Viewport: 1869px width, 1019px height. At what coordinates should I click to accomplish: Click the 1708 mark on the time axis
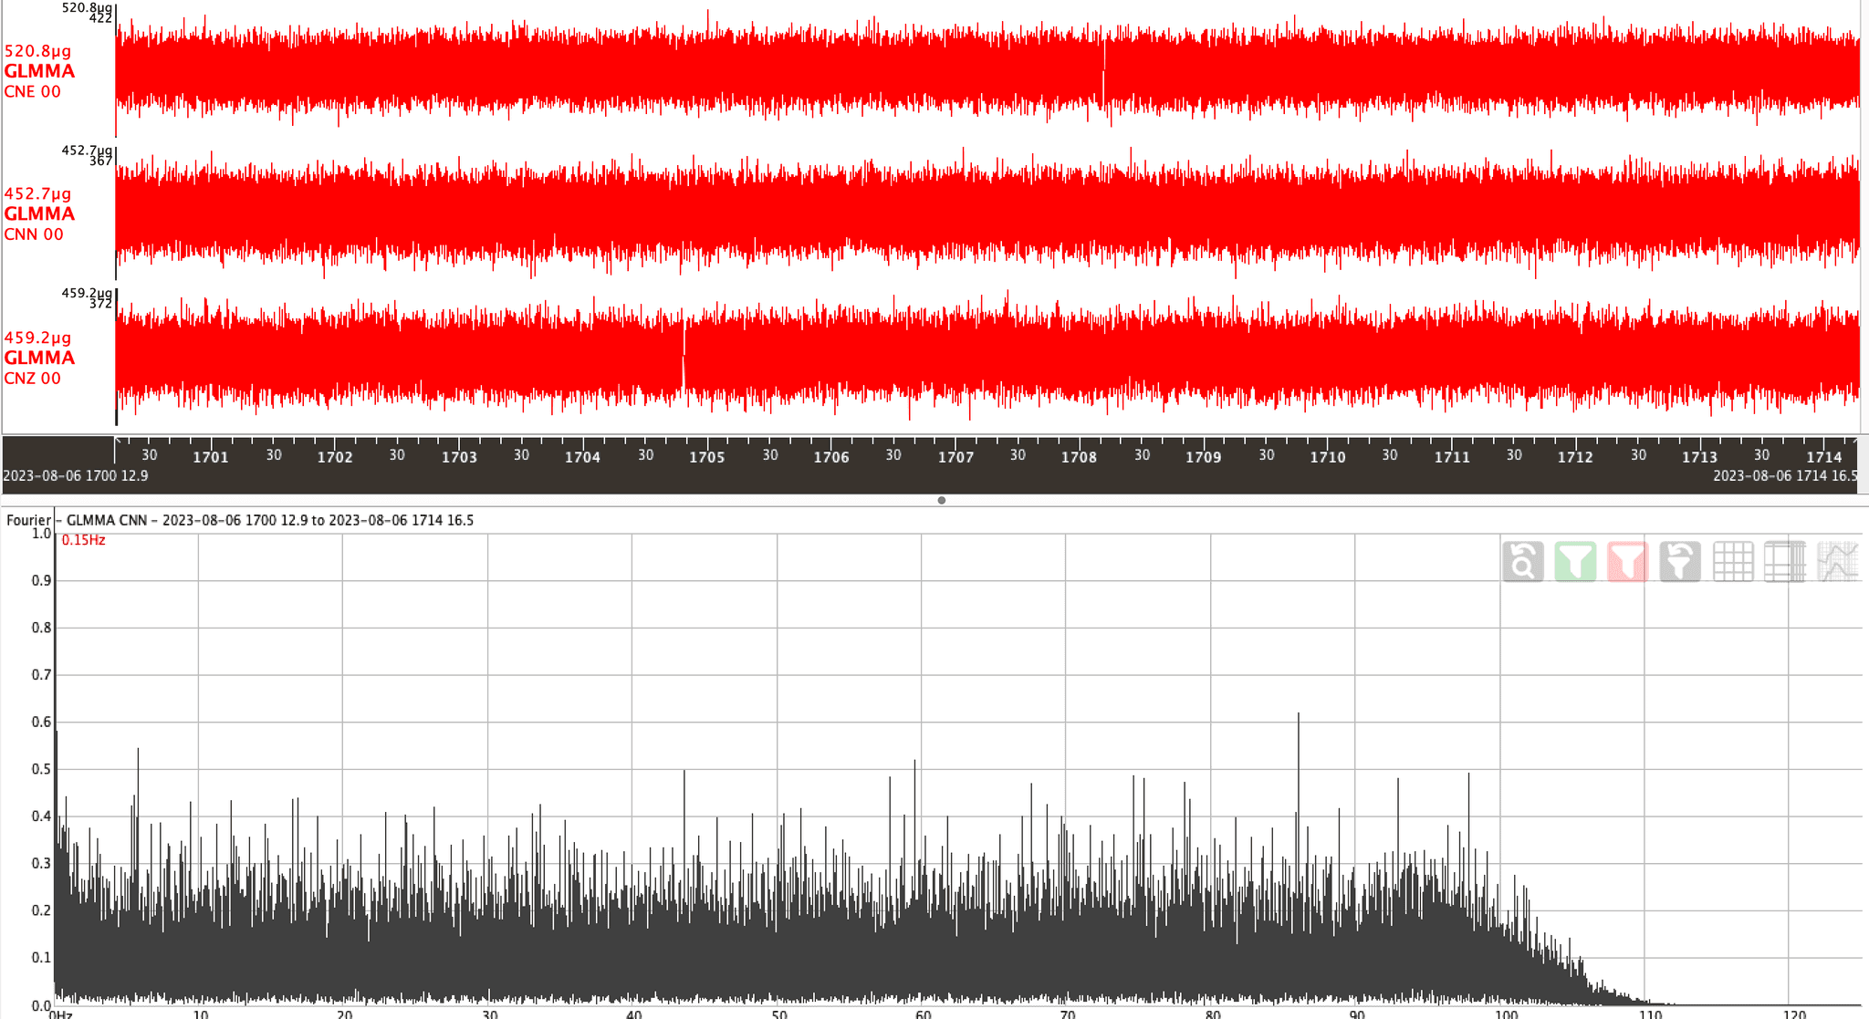coord(1079,457)
